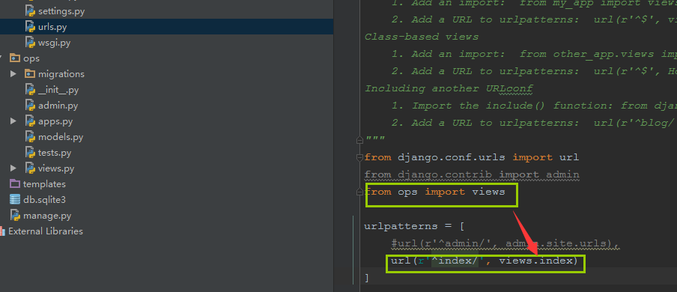Click the 'Import the include() function' comment

(534, 106)
